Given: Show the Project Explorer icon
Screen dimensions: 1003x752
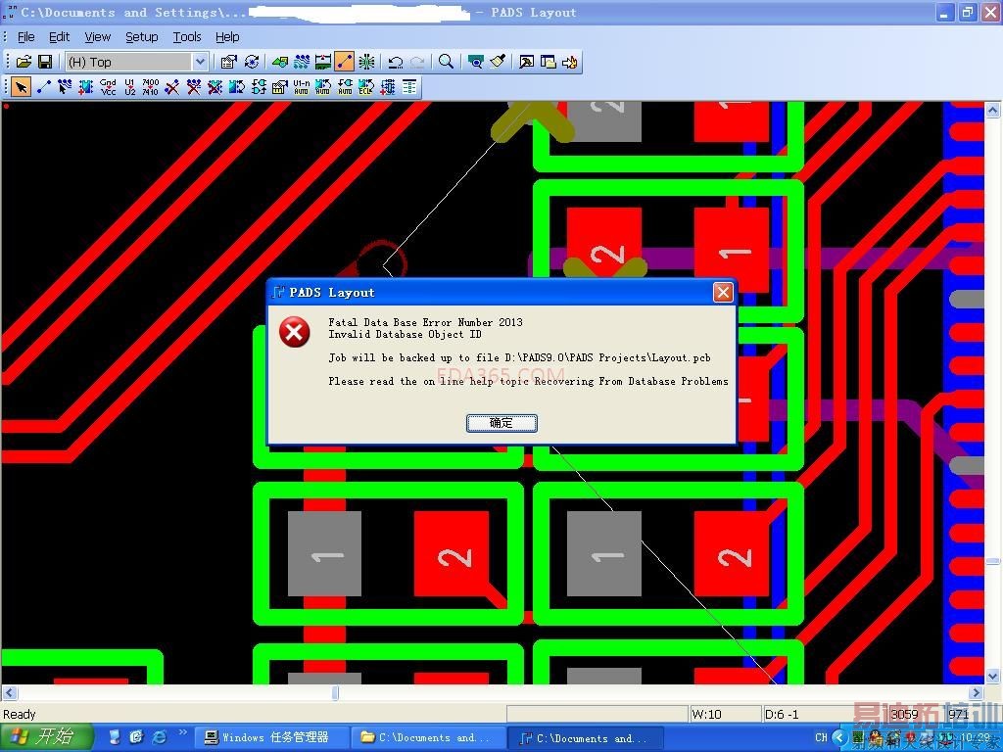Looking at the screenshot, I should tap(548, 62).
